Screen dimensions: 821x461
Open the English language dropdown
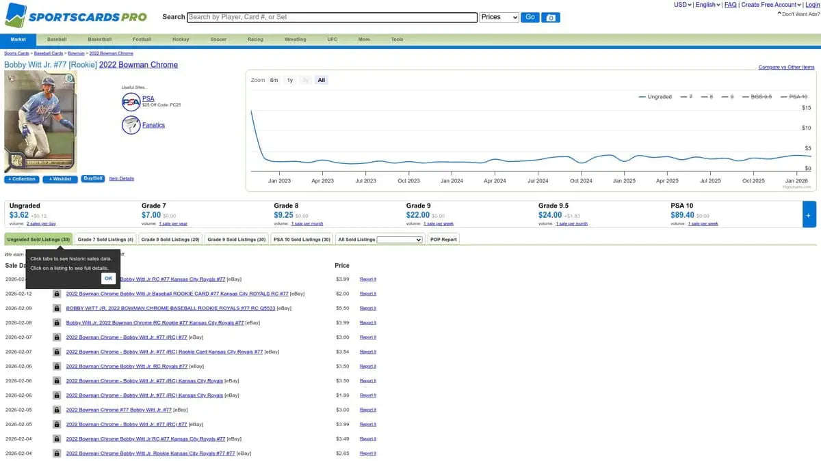tap(708, 5)
